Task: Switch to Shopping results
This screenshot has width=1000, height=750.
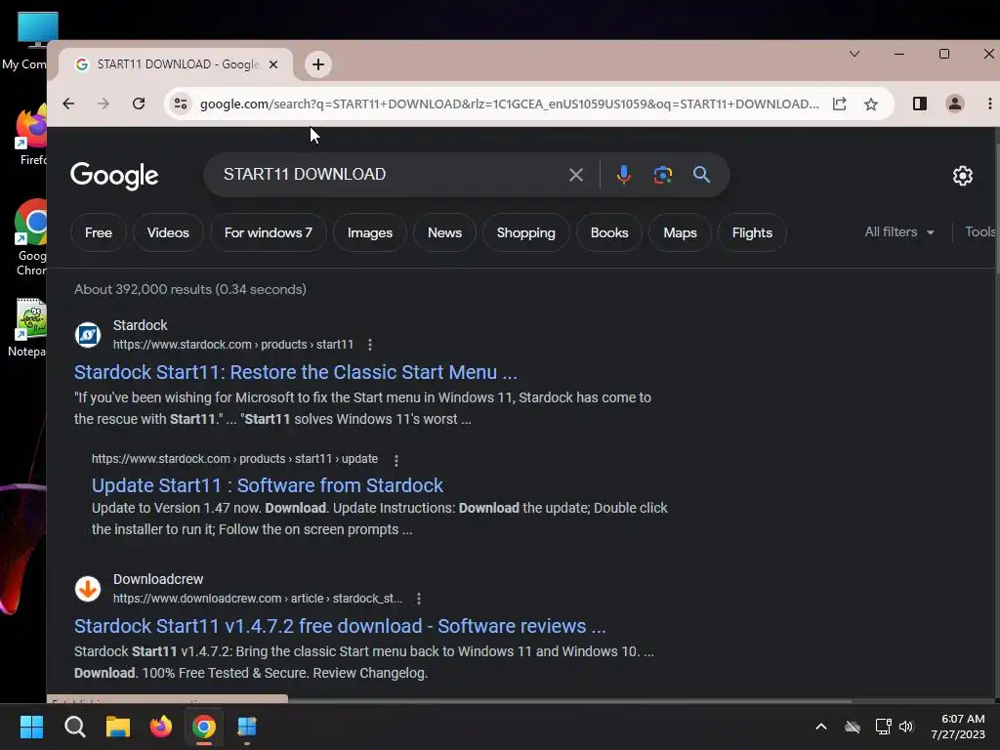Action: tap(525, 232)
